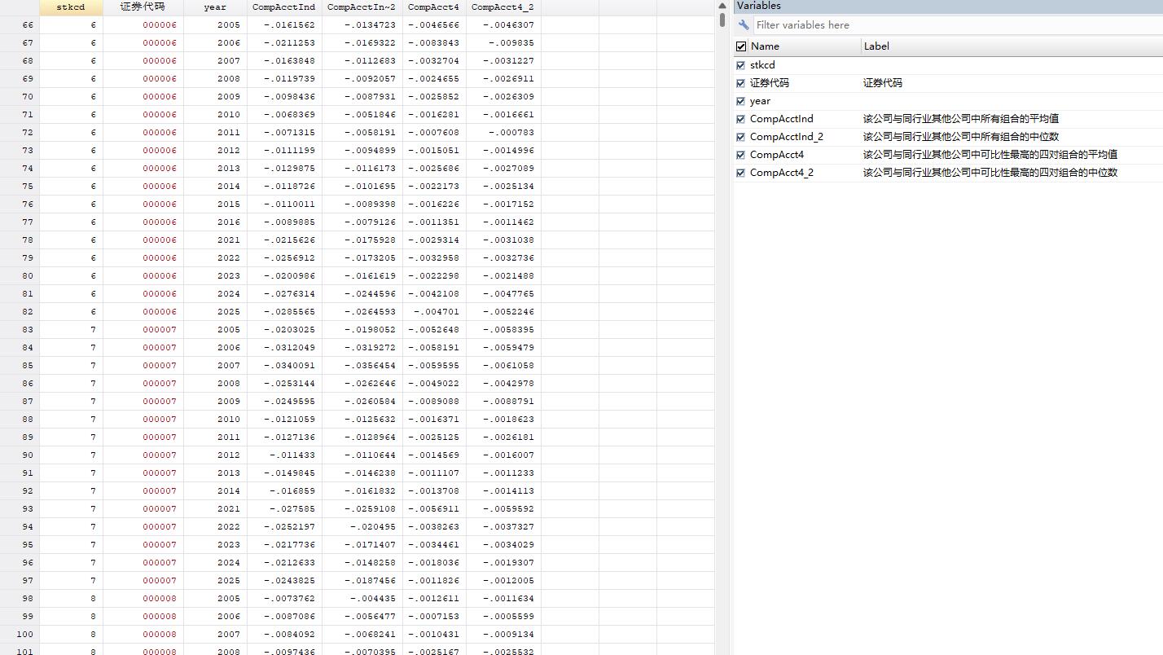Click cell -.020495 in row 94

(362, 527)
